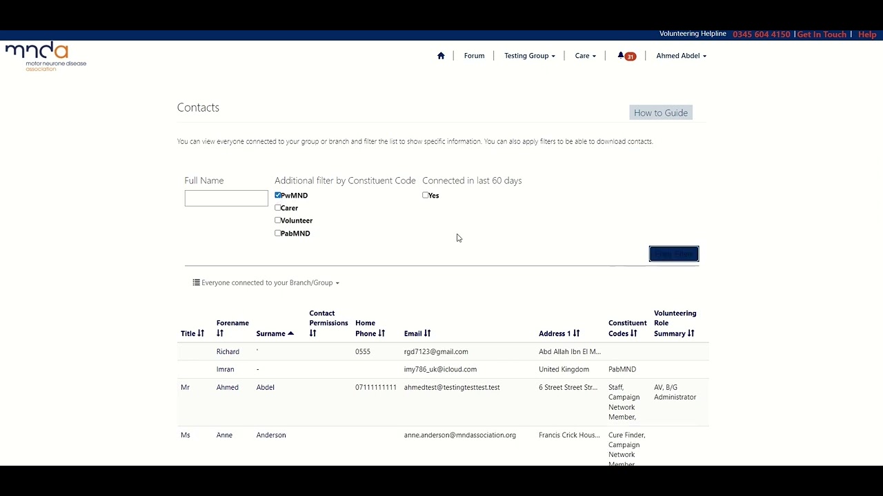Open the Help link in top bar
883x496 pixels.
point(867,34)
